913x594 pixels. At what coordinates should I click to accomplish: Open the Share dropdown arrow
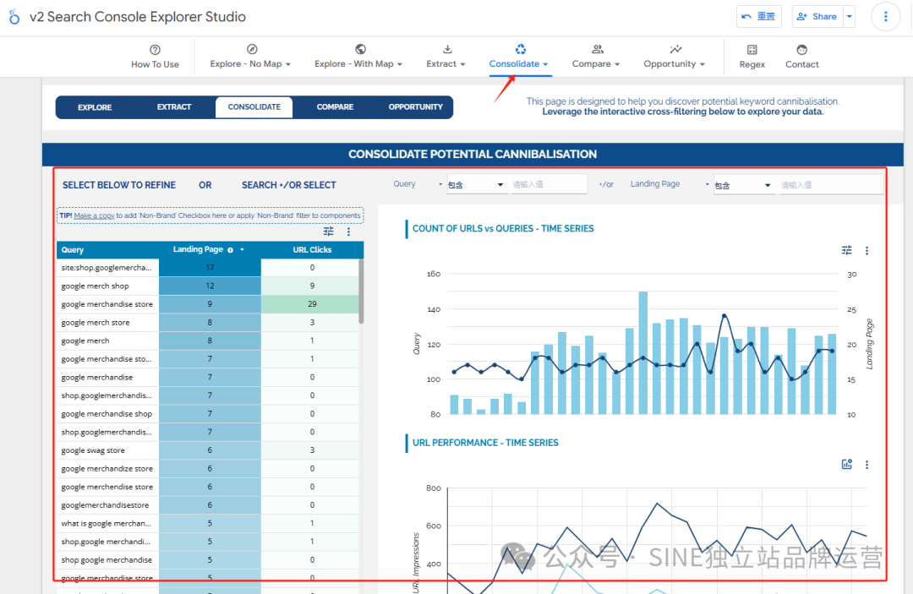tap(850, 16)
